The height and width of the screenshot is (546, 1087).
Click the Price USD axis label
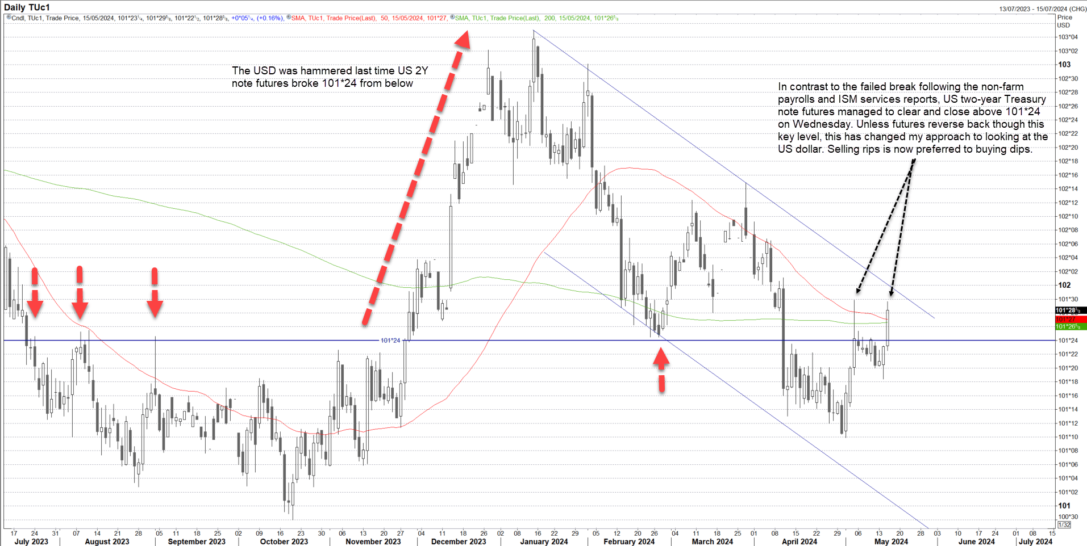coord(1064,22)
